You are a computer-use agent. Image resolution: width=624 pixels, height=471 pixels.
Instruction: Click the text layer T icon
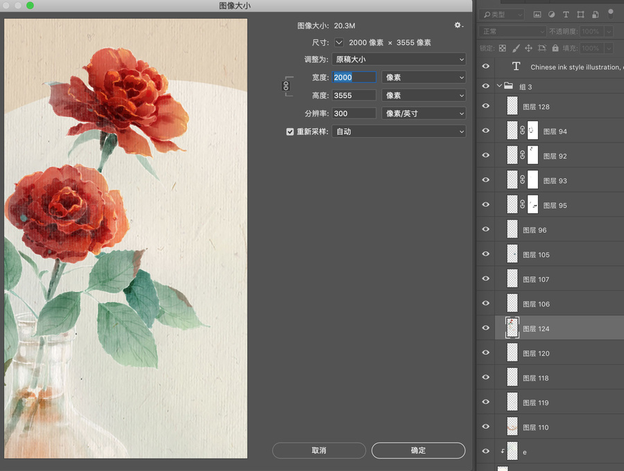coord(516,66)
